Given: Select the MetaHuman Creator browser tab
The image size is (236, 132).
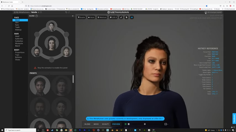Looking at the screenshot, I should (x=10, y=2).
